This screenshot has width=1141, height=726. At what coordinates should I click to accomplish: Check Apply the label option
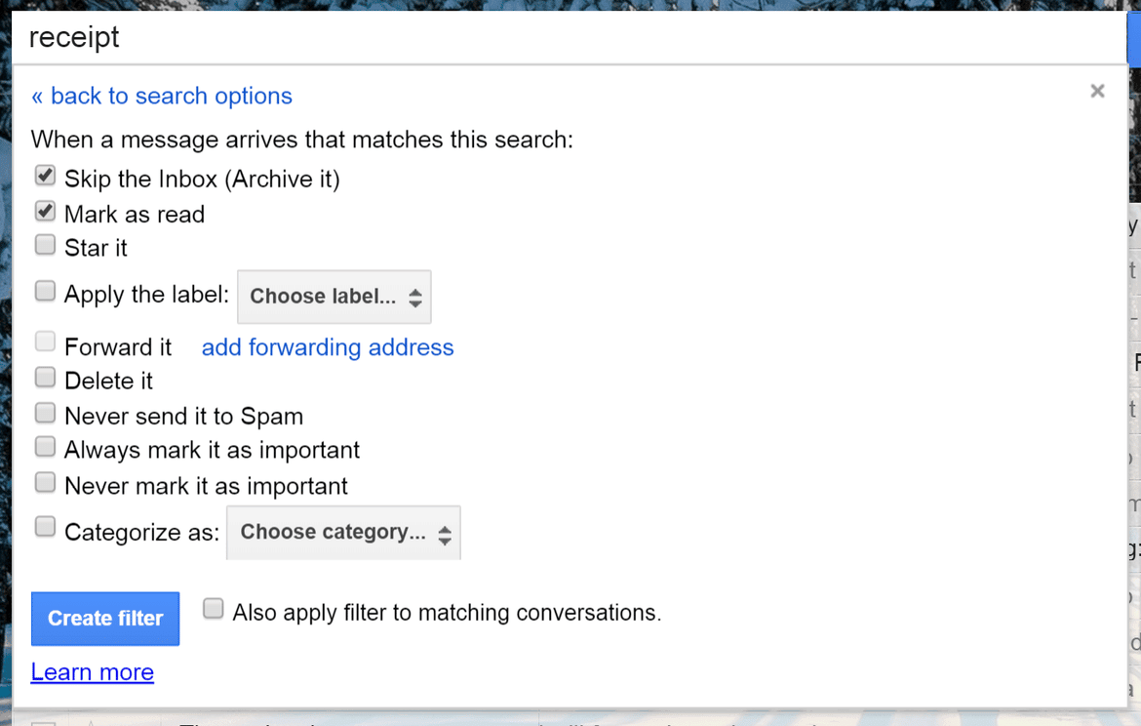pyautogui.click(x=45, y=290)
